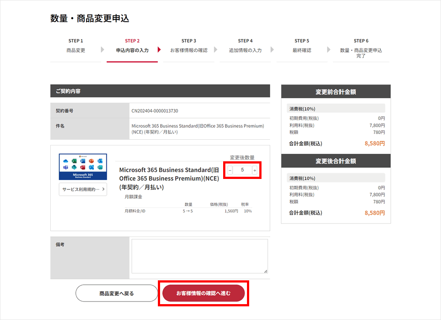
Task: Click the ご契約内容 section header
Action: click(x=160, y=91)
